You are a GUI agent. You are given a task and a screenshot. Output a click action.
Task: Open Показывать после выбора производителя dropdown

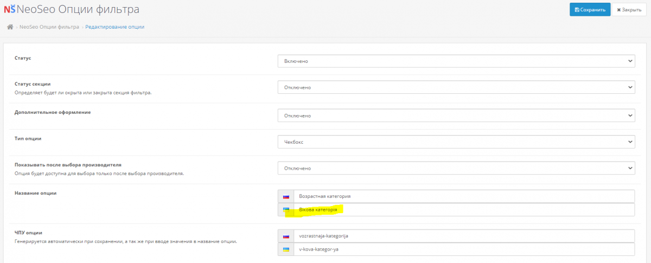click(x=456, y=168)
